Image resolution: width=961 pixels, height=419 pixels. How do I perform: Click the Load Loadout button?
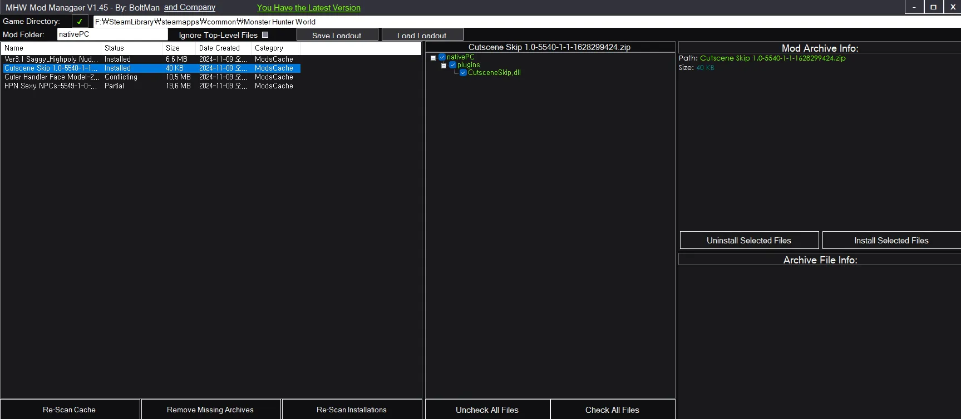(422, 35)
